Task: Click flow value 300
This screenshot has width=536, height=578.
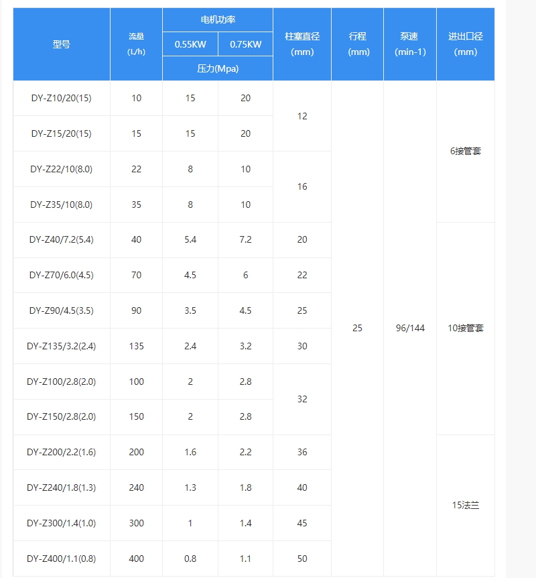Action: (x=136, y=523)
